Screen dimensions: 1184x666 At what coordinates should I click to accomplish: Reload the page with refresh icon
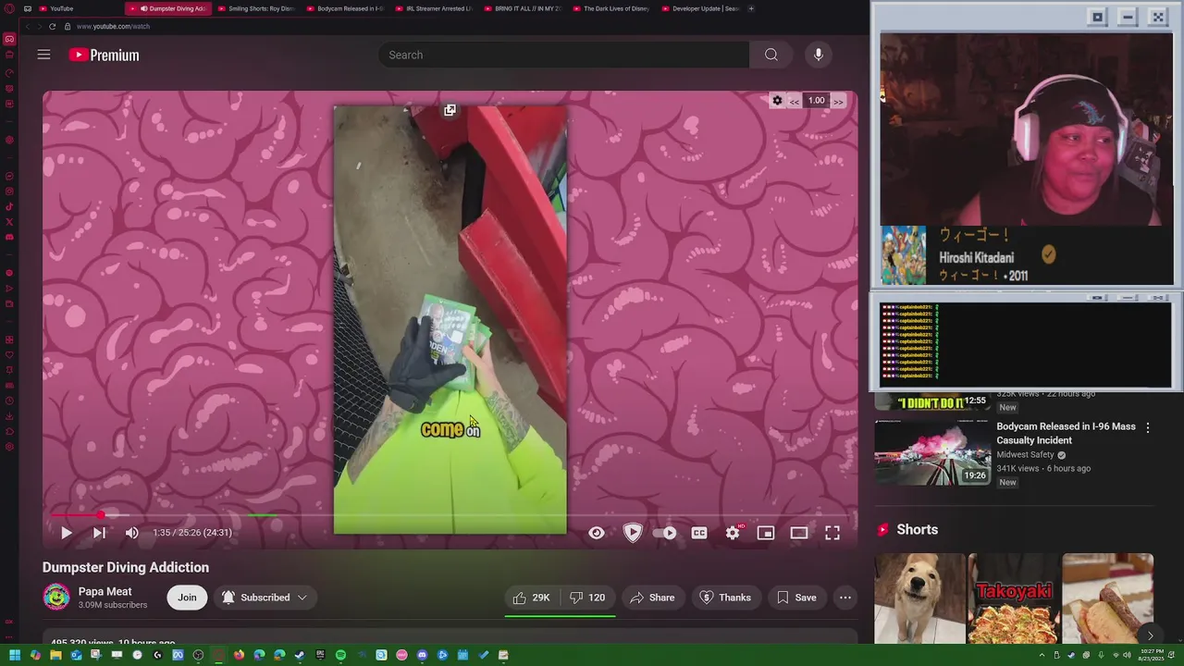[x=52, y=26]
